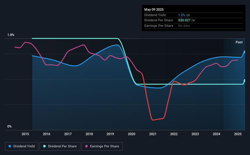Viewport: 250px width, 155px height.
Task: Click the blue Dividend Yield legend dot
Action: click(x=10, y=146)
